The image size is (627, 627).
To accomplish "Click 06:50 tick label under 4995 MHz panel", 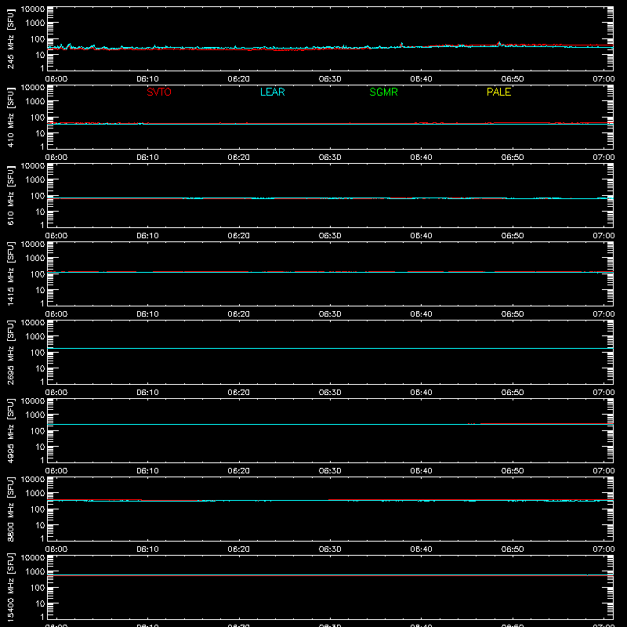I will (x=513, y=471).
